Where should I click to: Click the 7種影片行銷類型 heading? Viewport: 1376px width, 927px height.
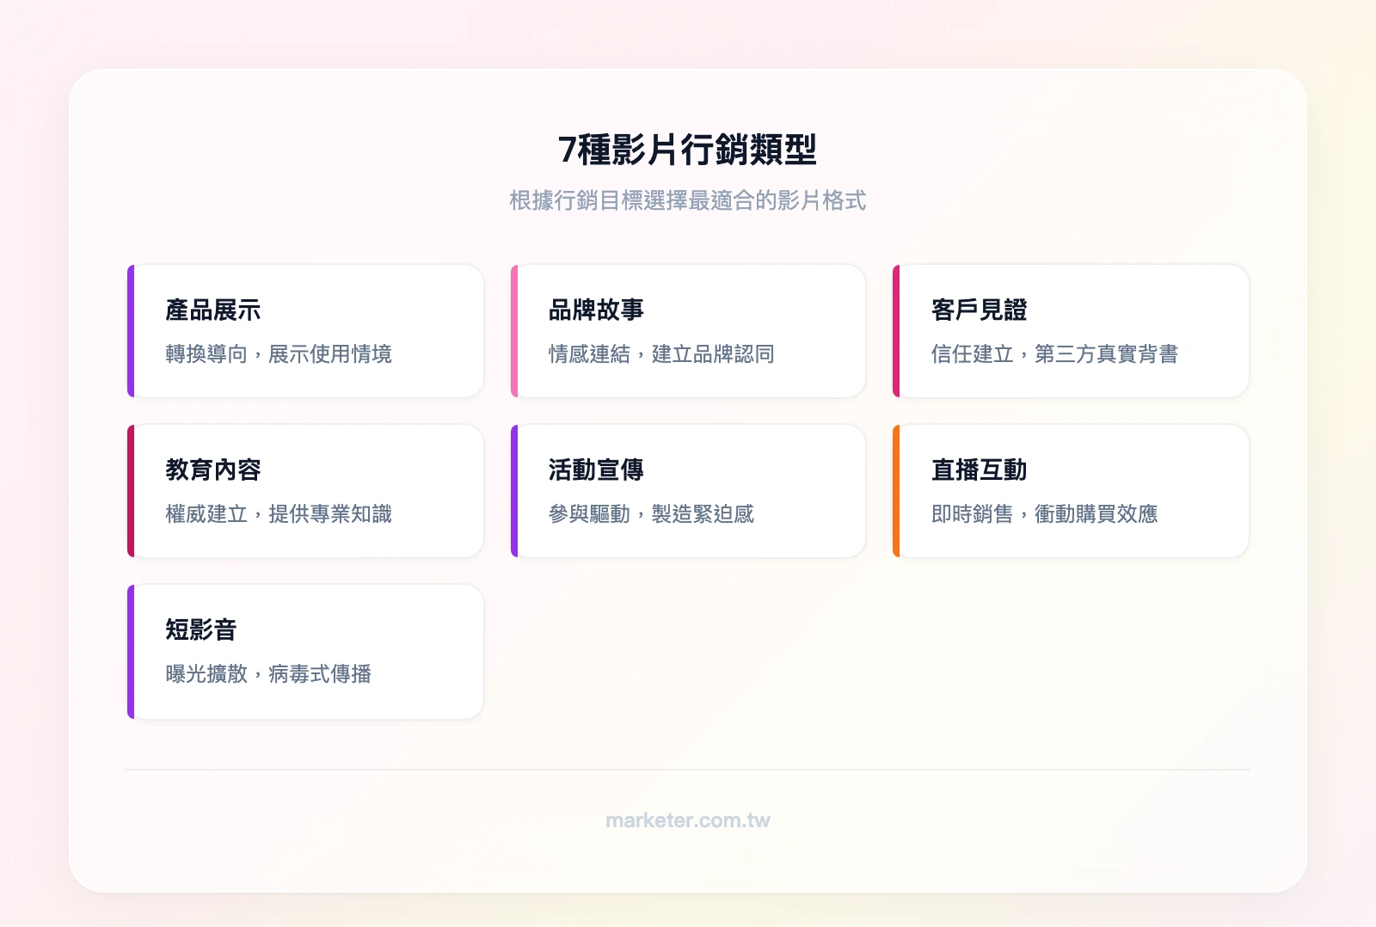tap(688, 148)
